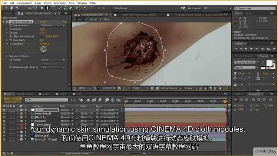The width and height of the screenshot is (278, 156).
Task: Click Toggle Switches / Modes button
Action: [x=77, y=153]
